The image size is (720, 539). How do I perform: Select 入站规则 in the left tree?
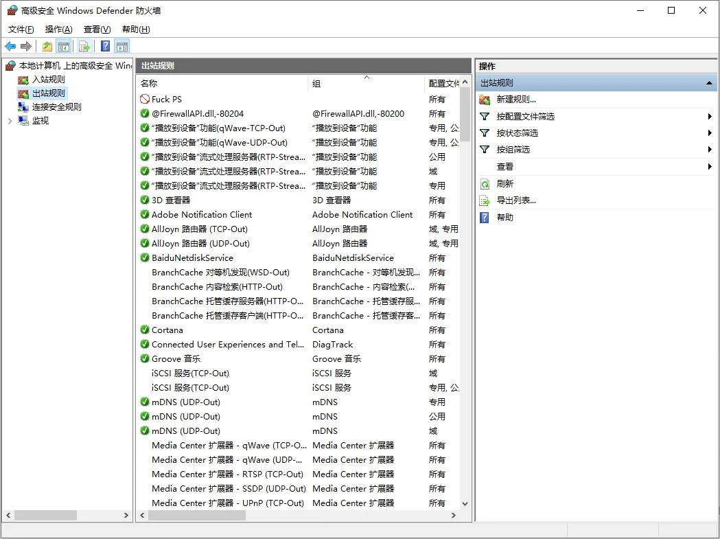point(48,80)
